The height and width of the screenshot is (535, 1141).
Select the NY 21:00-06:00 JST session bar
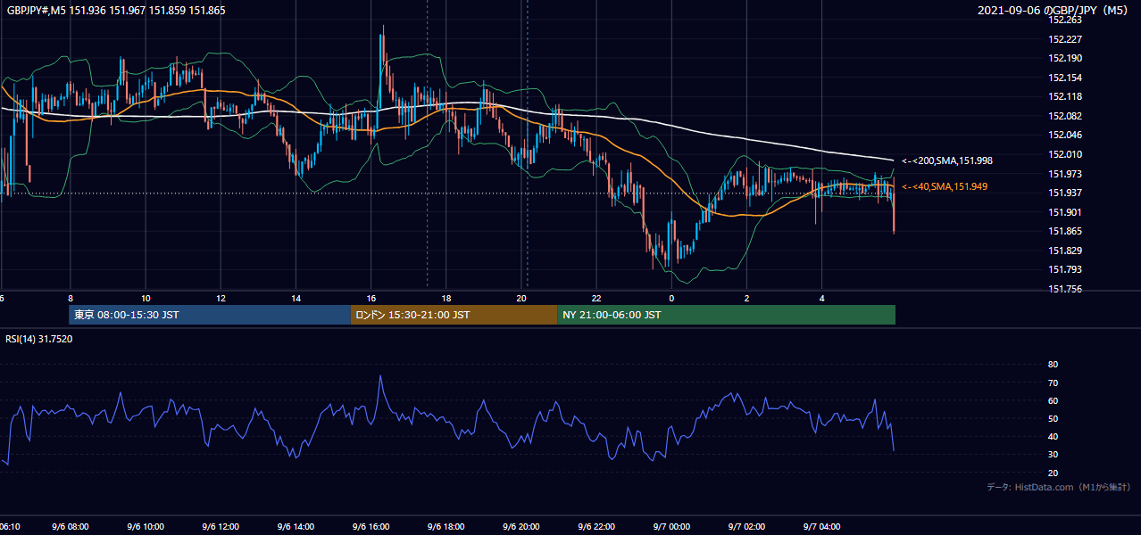pyautogui.click(x=726, y=315)
